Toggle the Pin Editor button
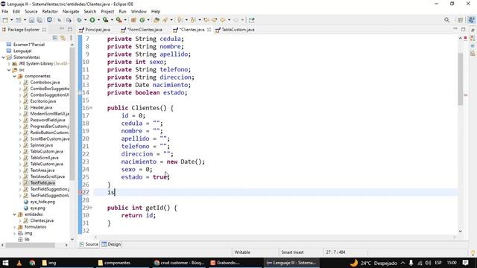 [251, 20]
